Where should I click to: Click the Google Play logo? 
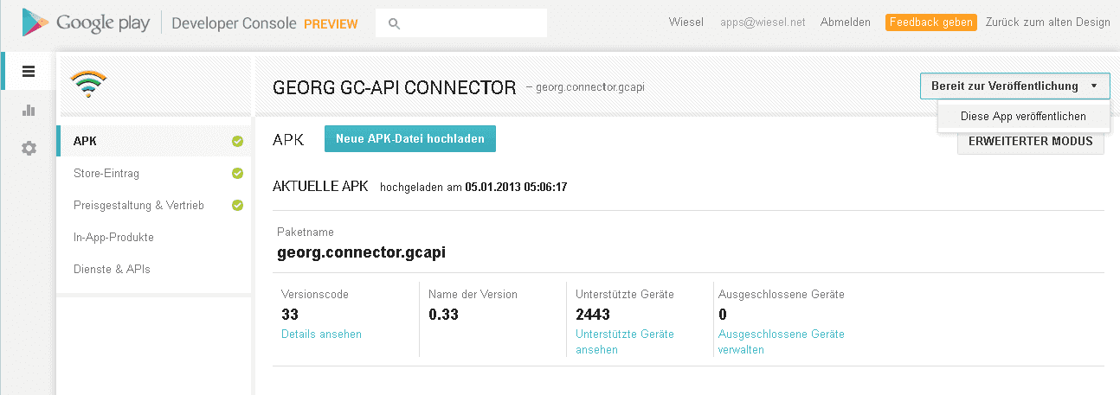pos(87,23)
